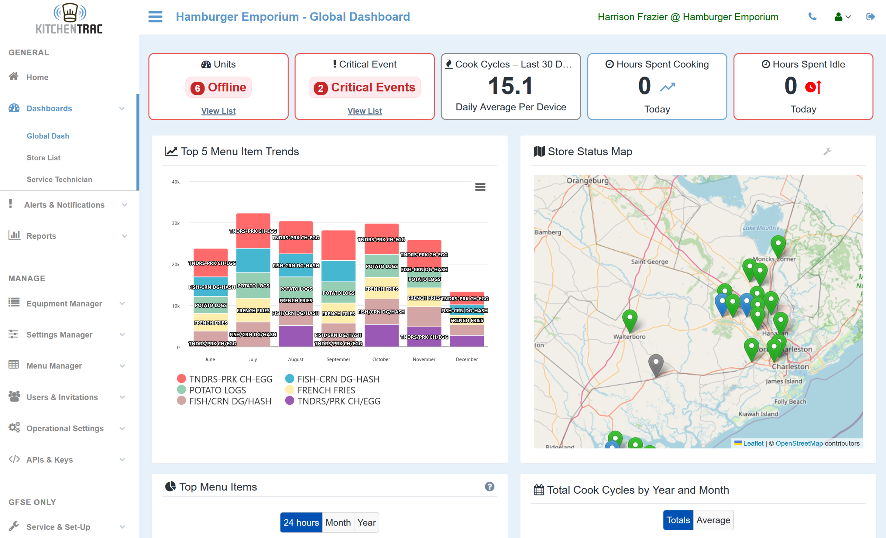Switch Top Menu Items to Month view
This screenshot has width=886, height=538.
coord(338,522)
